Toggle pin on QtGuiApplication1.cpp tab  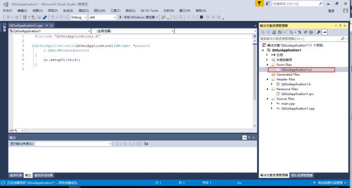[46, 25]
